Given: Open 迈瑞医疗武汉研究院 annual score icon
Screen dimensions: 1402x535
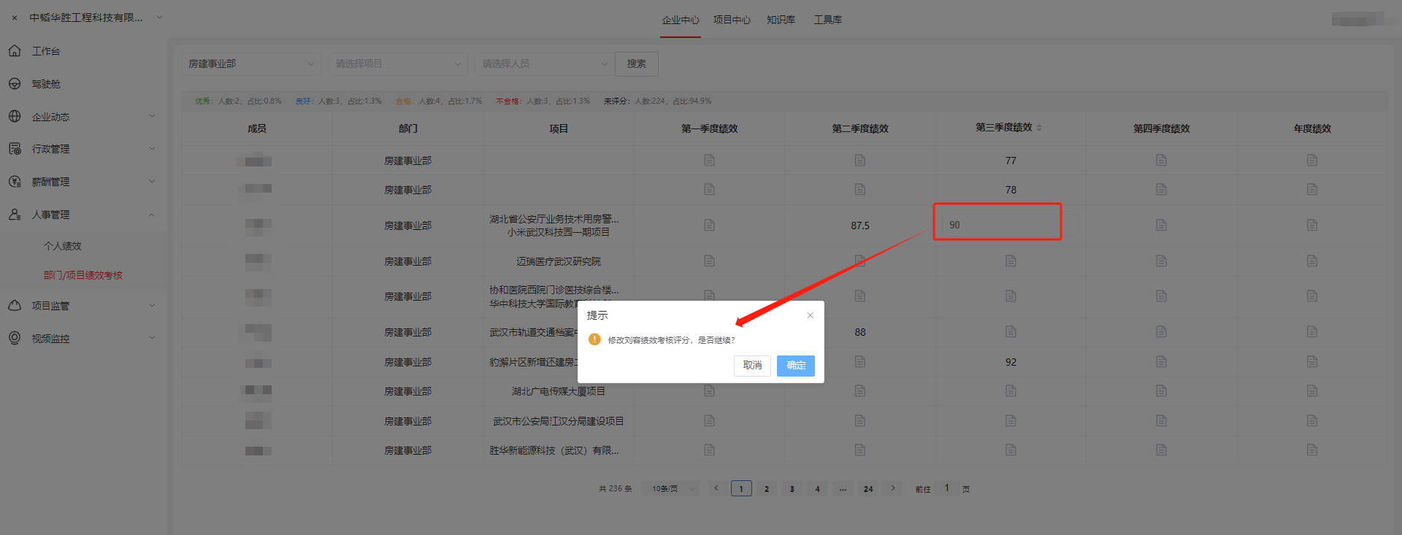Looking at the screenshot, I should tap(1312, 261).
